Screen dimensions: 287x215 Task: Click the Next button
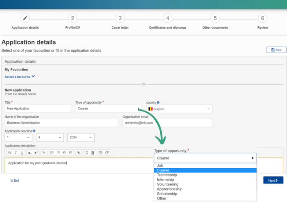pyautogui.click(x=273, y=180)
